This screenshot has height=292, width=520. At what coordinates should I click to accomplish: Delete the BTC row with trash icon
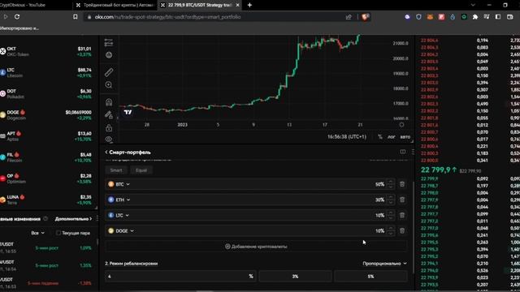tap(402, 184)
